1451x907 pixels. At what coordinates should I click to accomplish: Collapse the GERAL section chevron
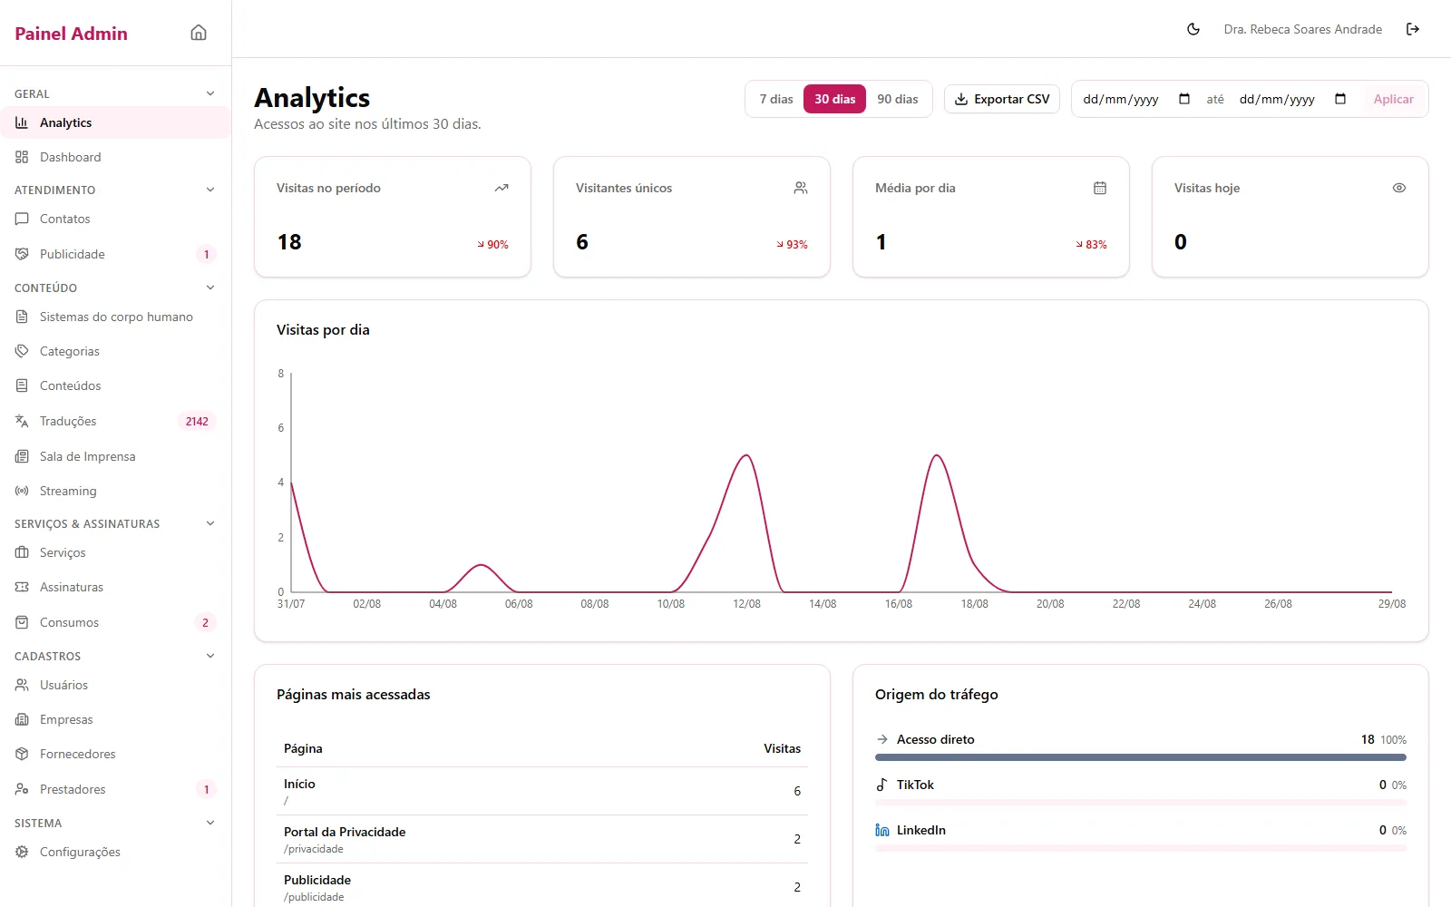tap(210, 93)
